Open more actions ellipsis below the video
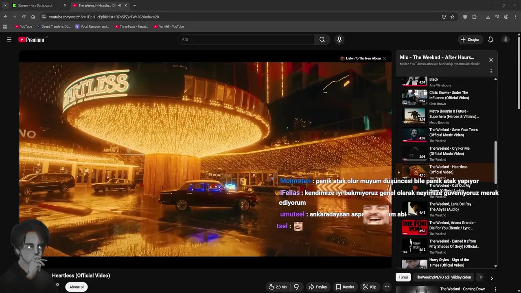Screen dimensions: 521x293 [x=387, y=287]
